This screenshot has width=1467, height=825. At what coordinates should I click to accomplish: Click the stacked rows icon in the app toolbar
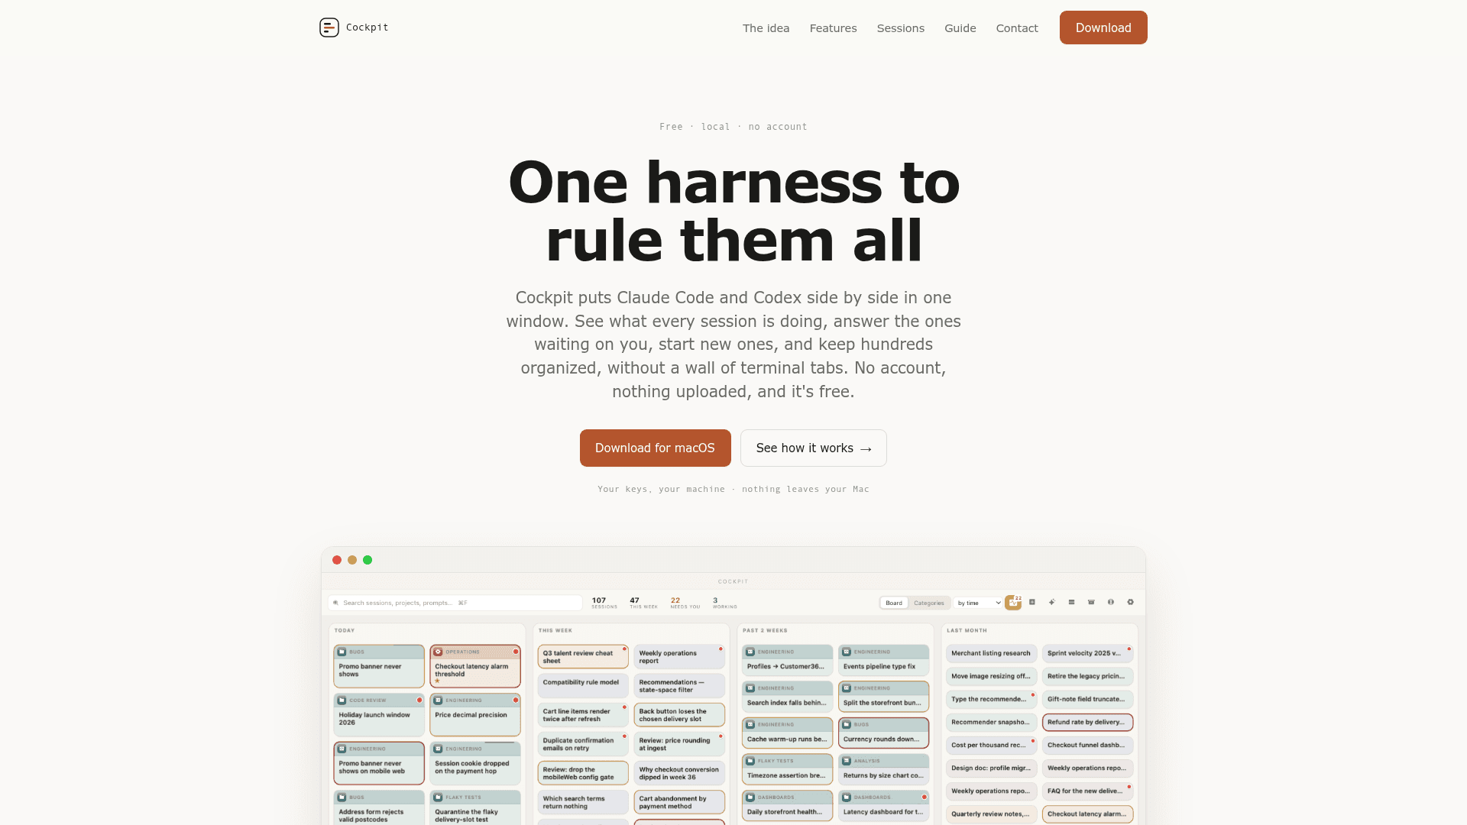(x=1072, y=602)
